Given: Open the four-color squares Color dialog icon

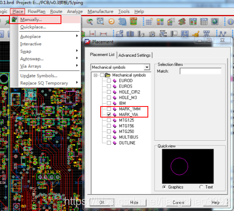Looking at the screenshot, I should [x=160, y=22].
